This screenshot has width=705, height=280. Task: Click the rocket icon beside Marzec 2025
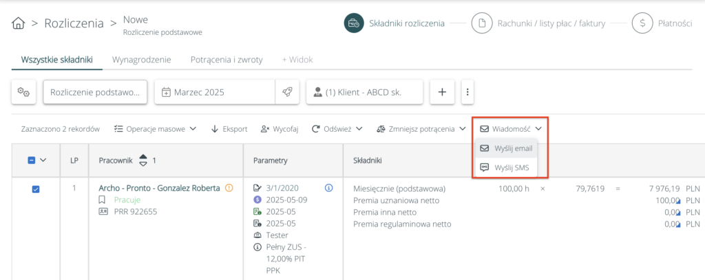tap(286, 92)
